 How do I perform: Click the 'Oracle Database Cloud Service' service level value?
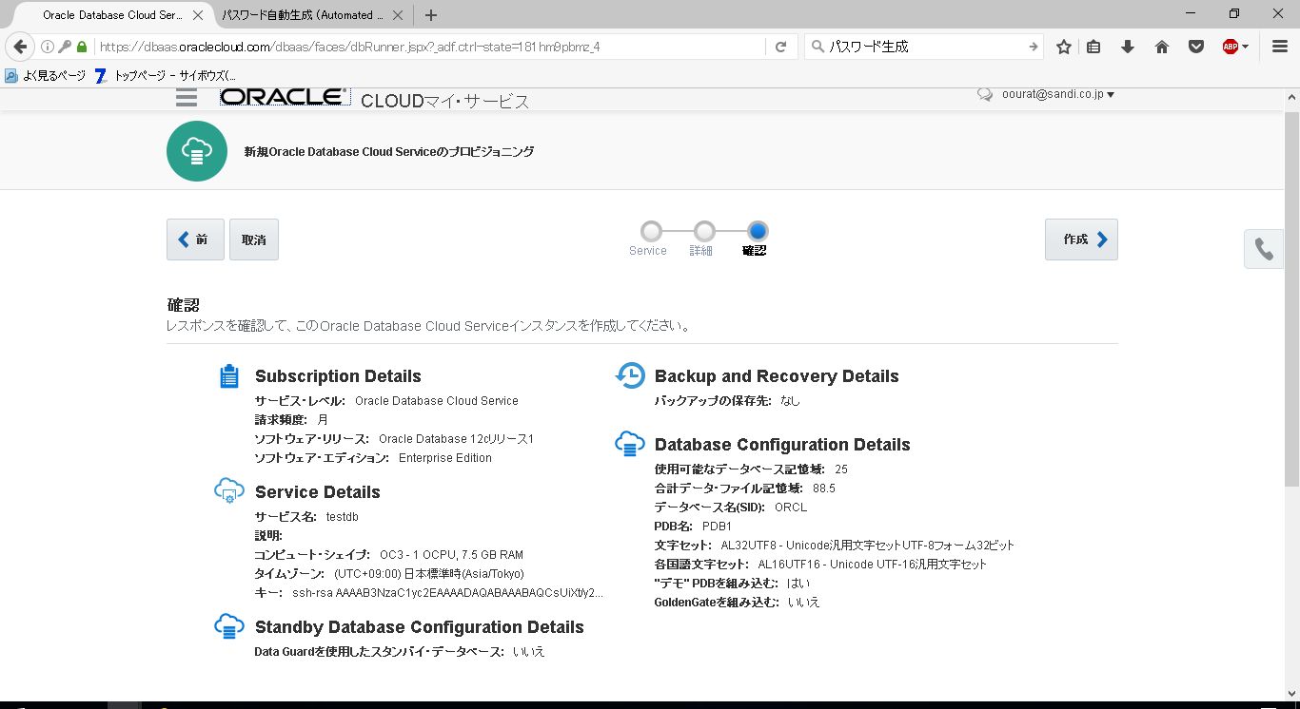[x=437, y=401]
